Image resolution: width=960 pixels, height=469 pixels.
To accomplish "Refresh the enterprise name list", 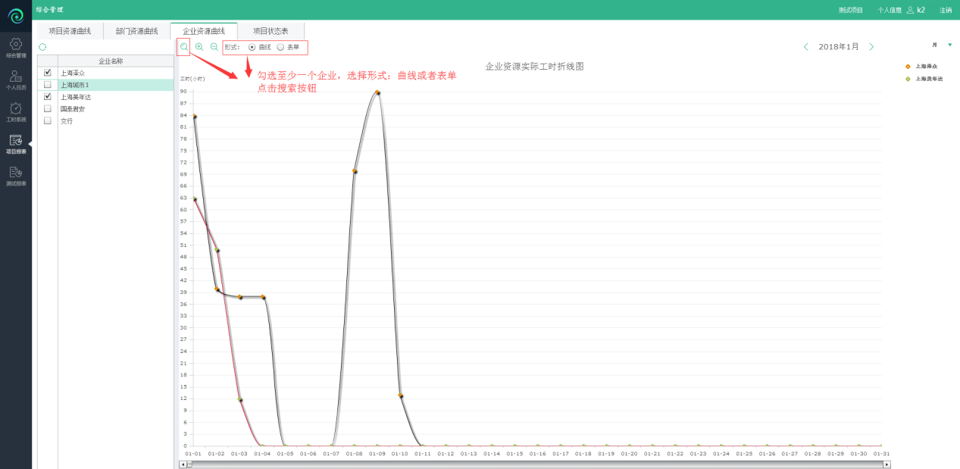I will [42, 47].
